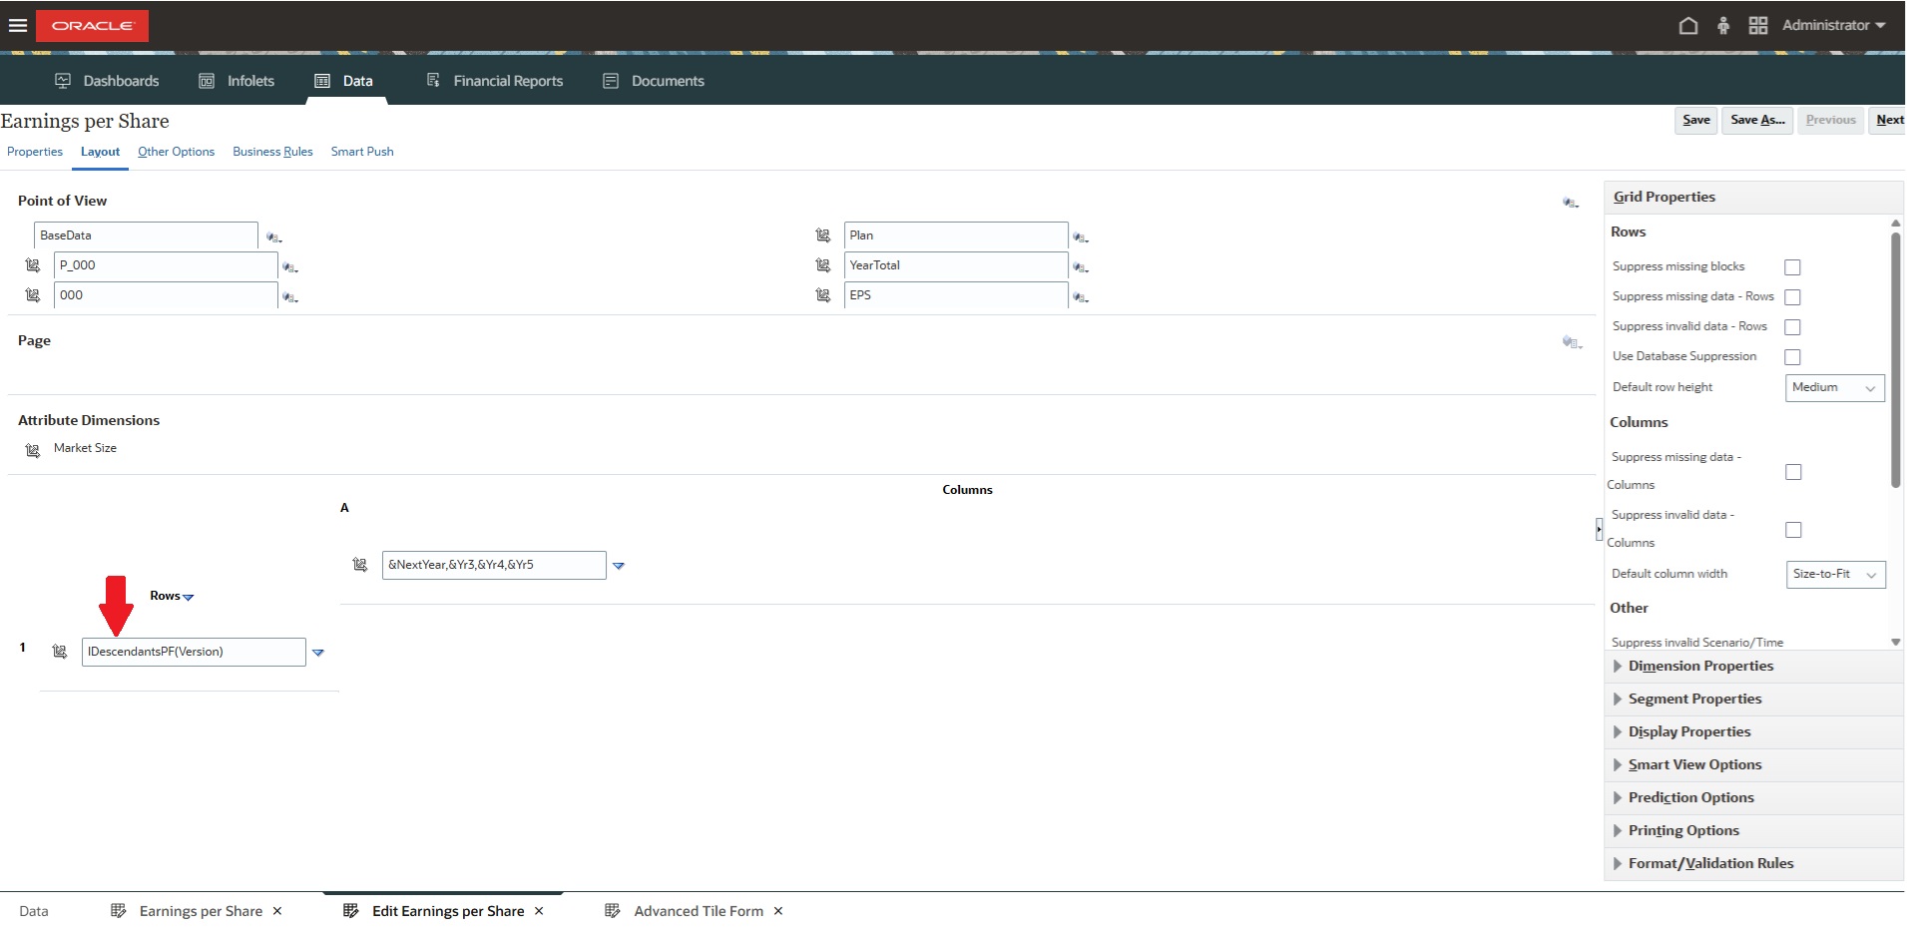
Task: Open the Advanced Tile Form tab
Action: [x=697, y=910]
